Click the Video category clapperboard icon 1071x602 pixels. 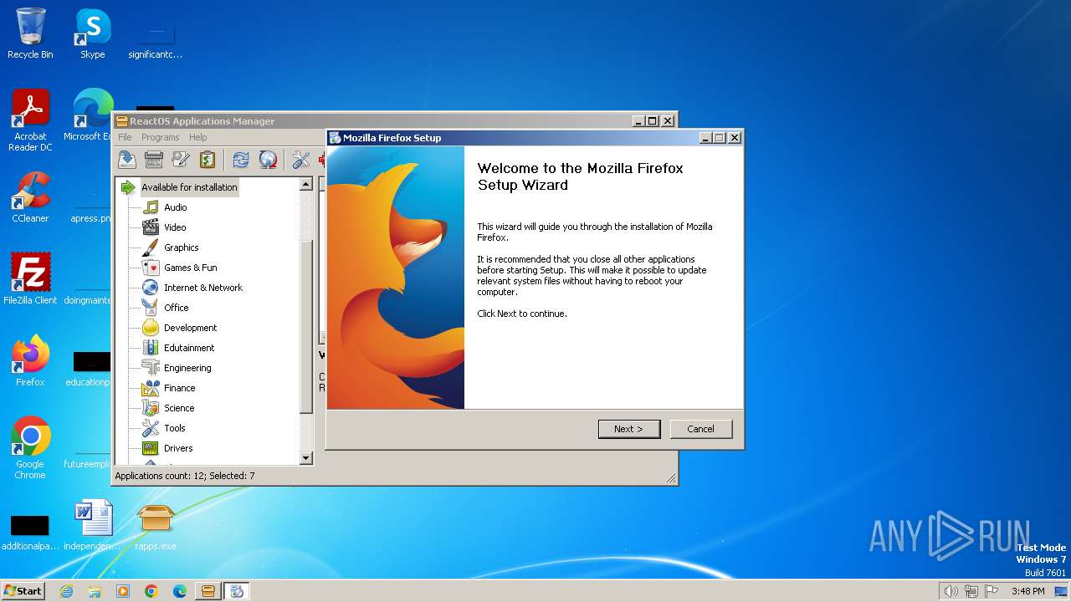click(x=151, y=227)
